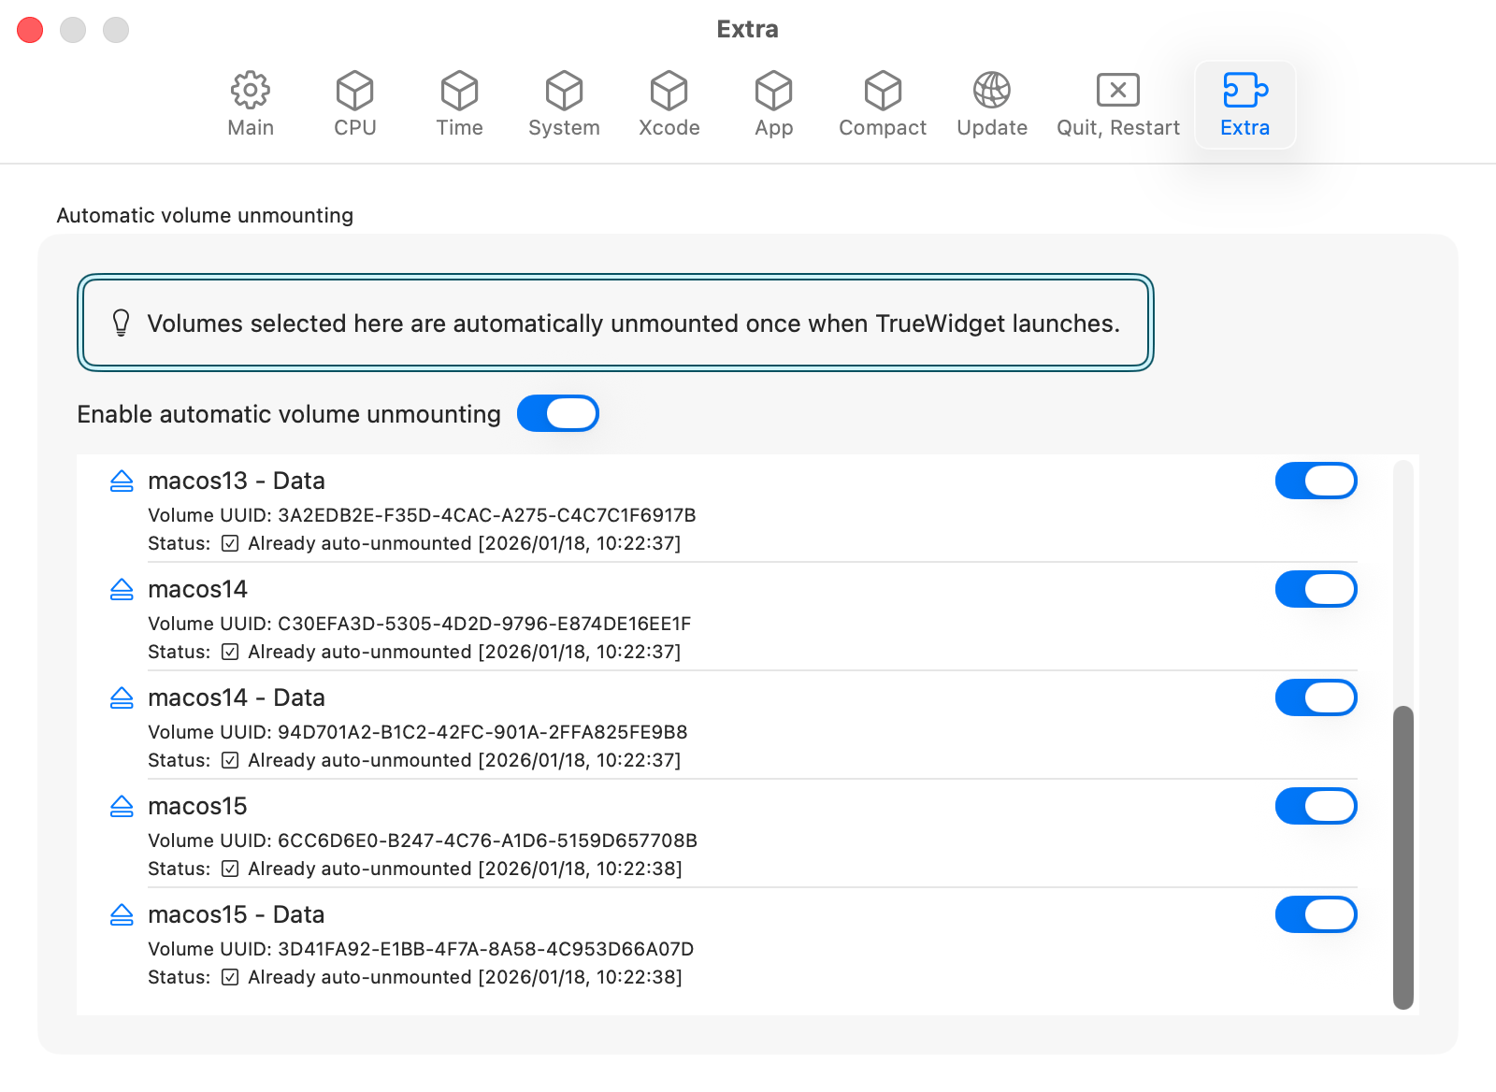
Task: Open the Quit, Restart pane
Action: click(x=1117, y=105)
